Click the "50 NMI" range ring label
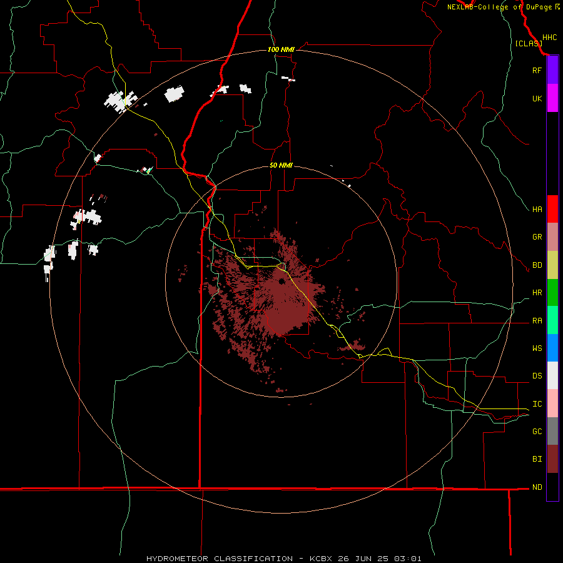 pos(281,165)
